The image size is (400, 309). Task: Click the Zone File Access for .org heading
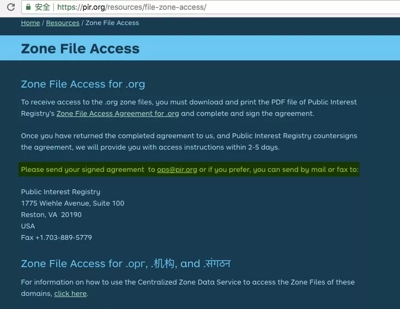tap(83, 84)
